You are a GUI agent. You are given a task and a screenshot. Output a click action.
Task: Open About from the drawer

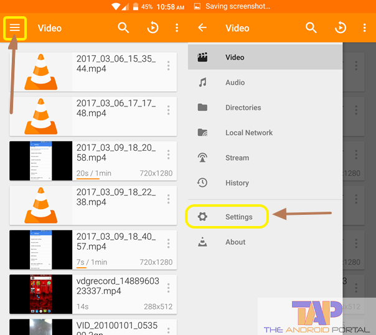[265, 242]
